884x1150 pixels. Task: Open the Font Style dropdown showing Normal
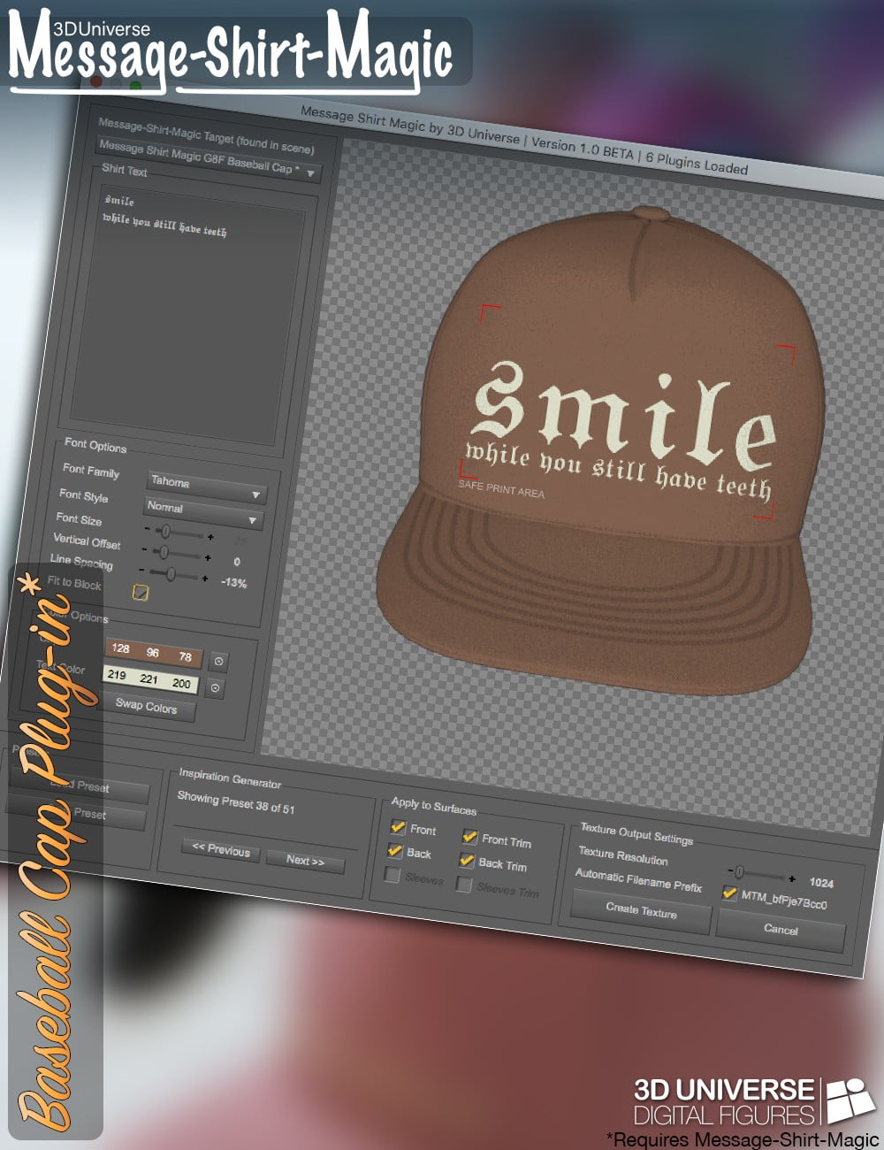click(203, 511)
